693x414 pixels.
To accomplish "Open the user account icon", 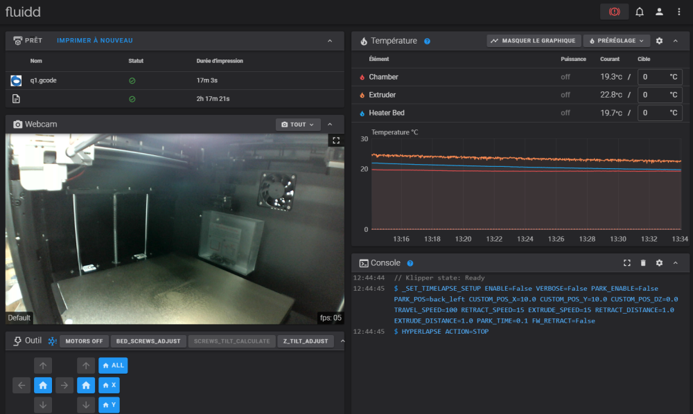I will tap(659, 12).
